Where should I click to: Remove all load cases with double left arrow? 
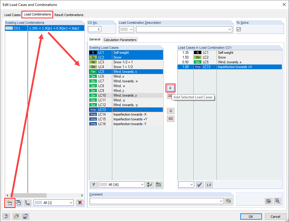170,119
